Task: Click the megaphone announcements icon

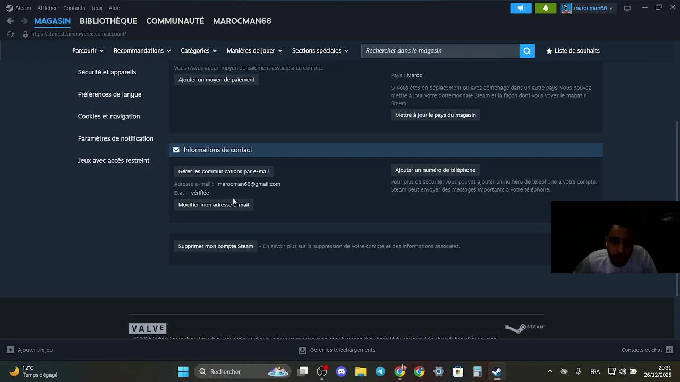Action: coord(521,8)
